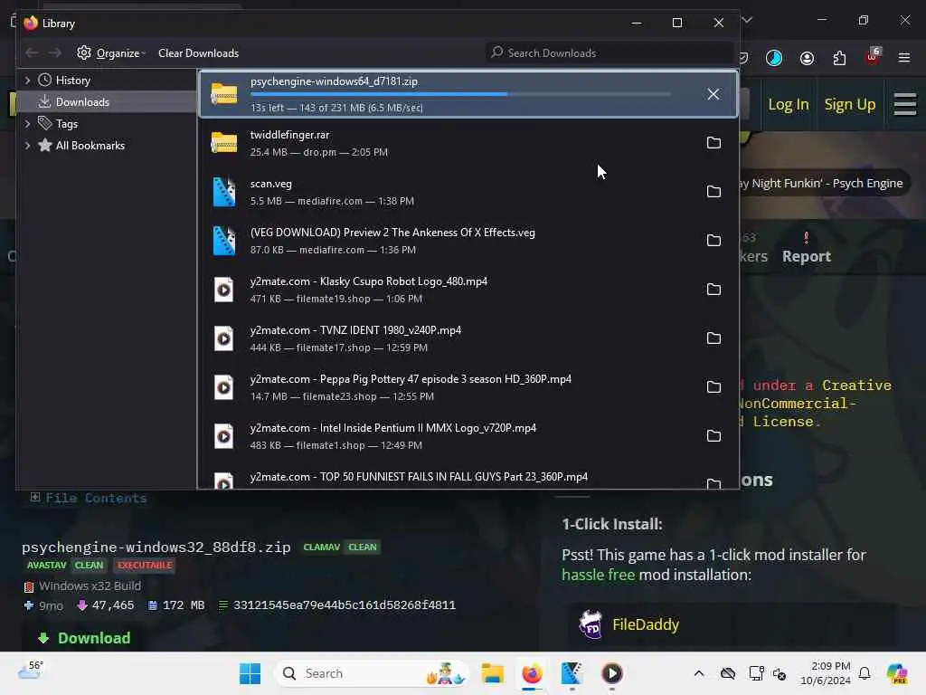Open the Organize gear menu
Viewport: 926px width, 695px height.
pyautogui.click(x=111, y=53)
